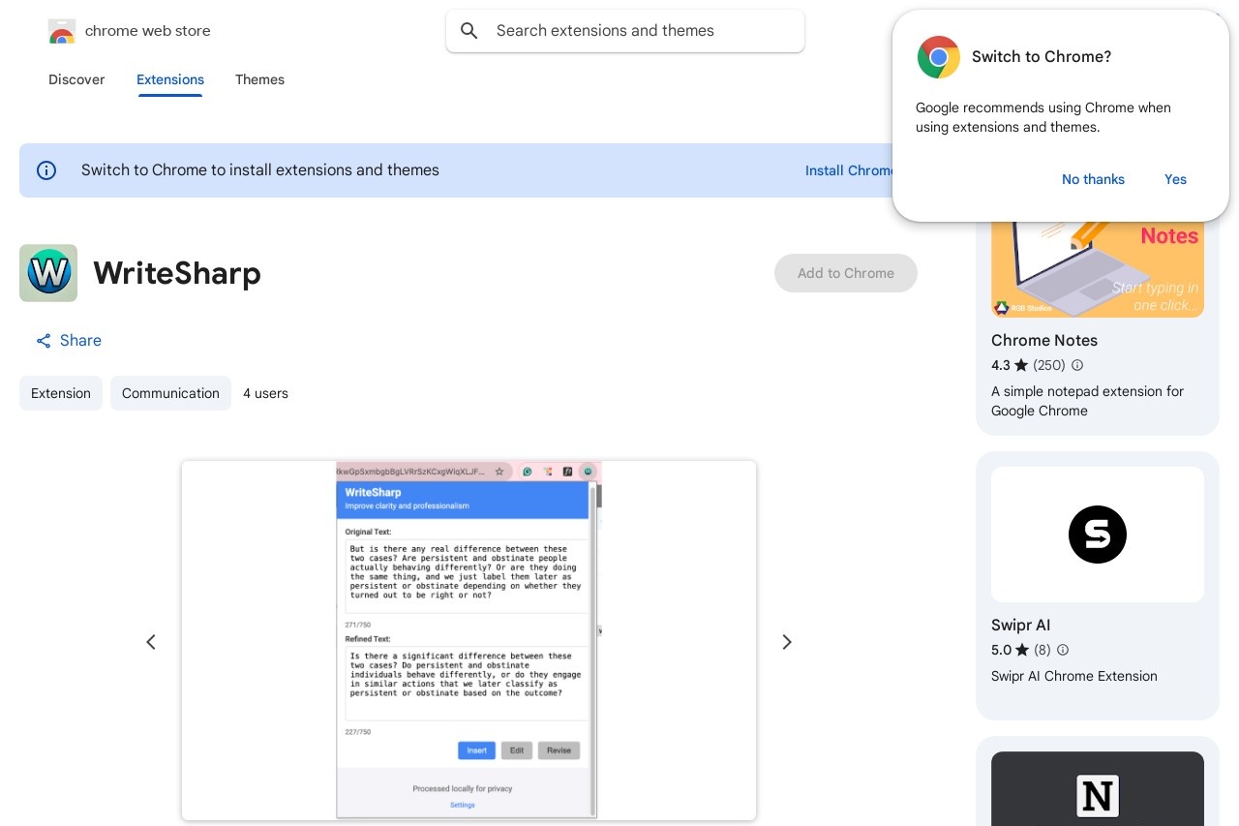Click the 'Swipr AI Chrome Extension' description
1239x826 pixels.
click(x=1074, y=676)
